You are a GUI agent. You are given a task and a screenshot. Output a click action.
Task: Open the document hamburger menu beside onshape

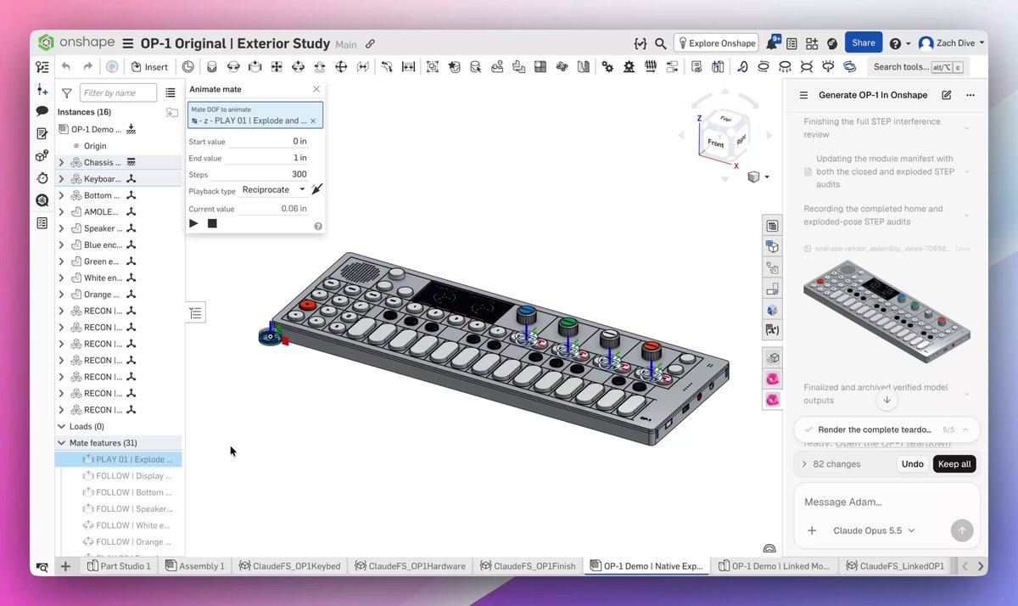click(x=128, y=43)
